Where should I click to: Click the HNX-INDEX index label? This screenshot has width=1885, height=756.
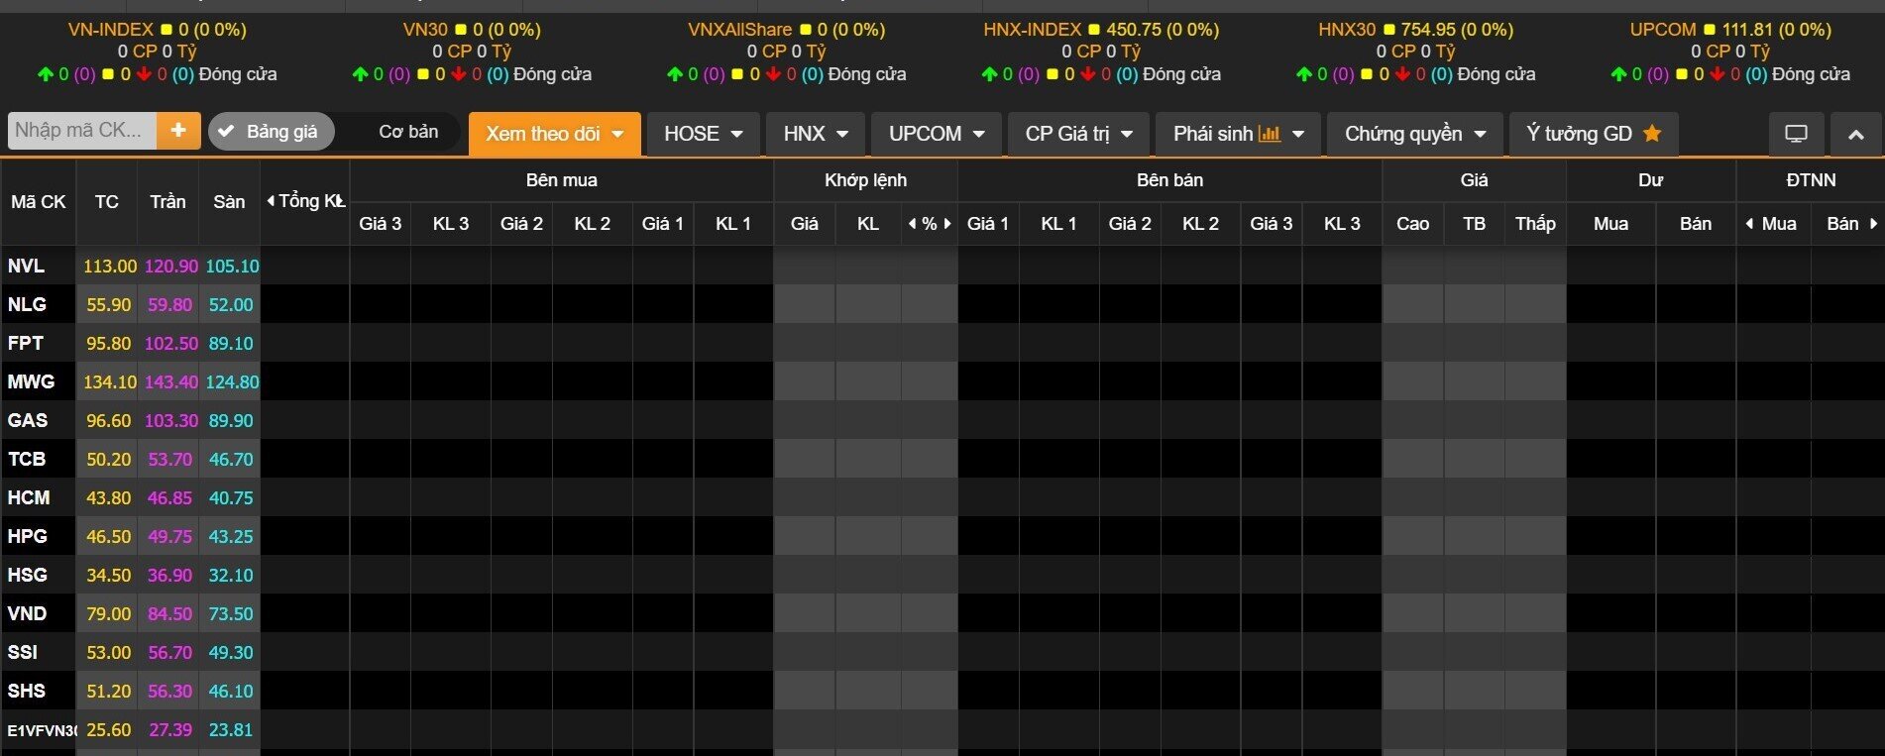click(x=1032, y=30)
